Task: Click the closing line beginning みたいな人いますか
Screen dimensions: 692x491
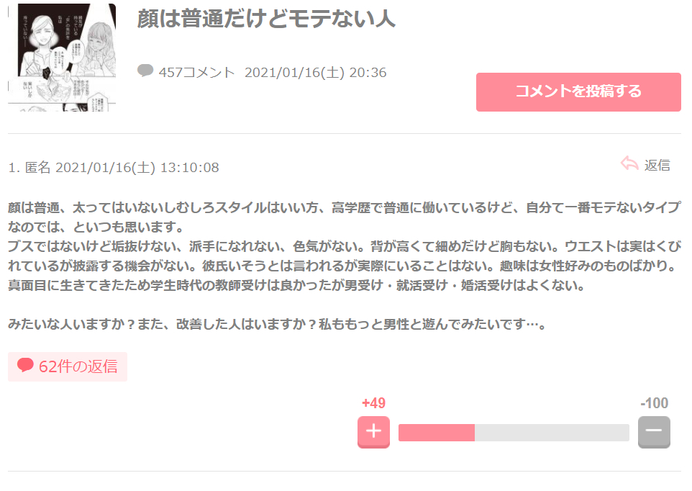Action: coord(278,325)
